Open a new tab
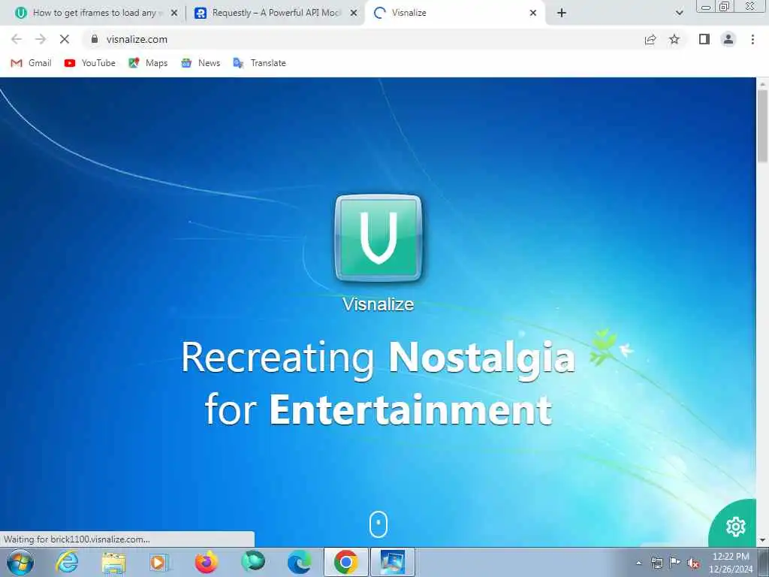Viewport: 769px width, 577px height. 562,13
